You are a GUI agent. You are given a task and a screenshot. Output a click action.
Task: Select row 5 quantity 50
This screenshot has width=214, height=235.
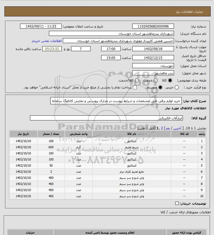51,165
